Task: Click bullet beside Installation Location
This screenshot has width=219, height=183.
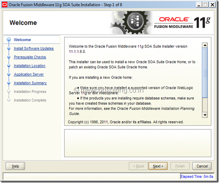Action: [x=9, y=66]
